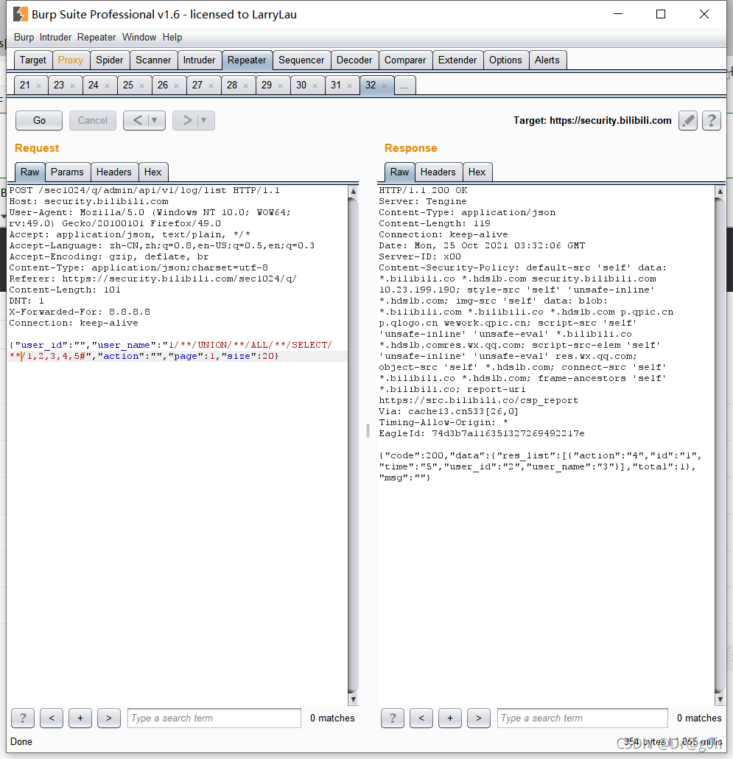Select the request Params tab
Screen dimensions: 733x759
[x=67, y=172]
